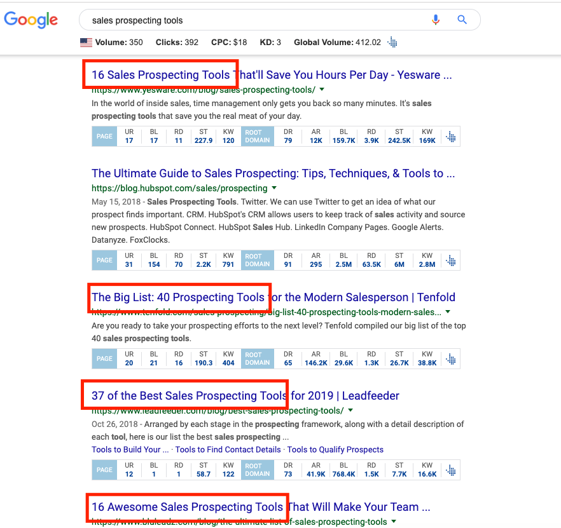This screenshot has width=561, height=528.
Task: Click ROOT DOMAIN label in Tenfold metrics bar
Action: point(257,359)
